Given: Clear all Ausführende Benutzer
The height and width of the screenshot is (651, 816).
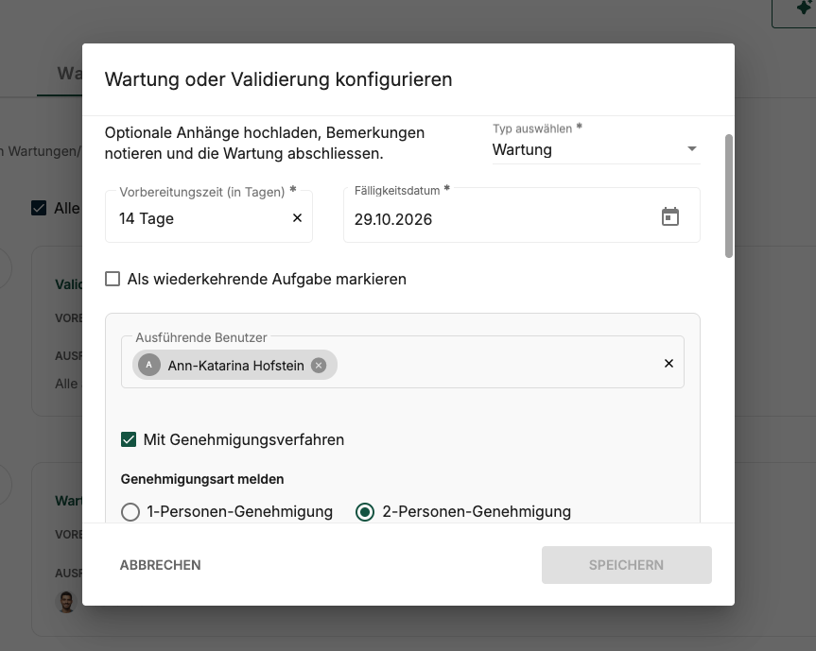Looking at the screenshot, I should [x=668, y=364].
